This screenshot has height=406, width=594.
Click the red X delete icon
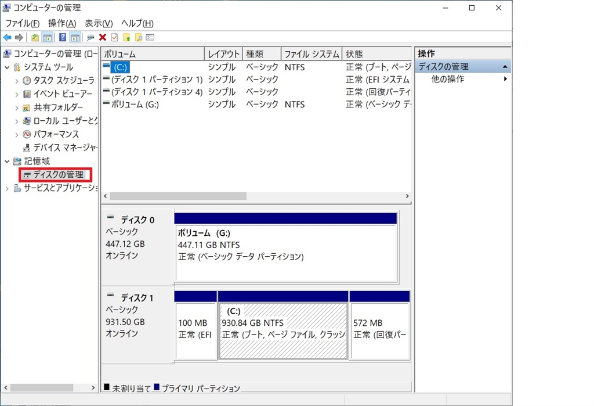point(103,37)
